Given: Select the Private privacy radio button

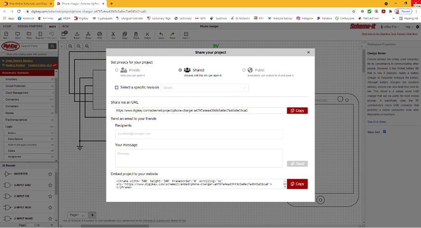Looking at the screenshot, I should click(117, 70).
